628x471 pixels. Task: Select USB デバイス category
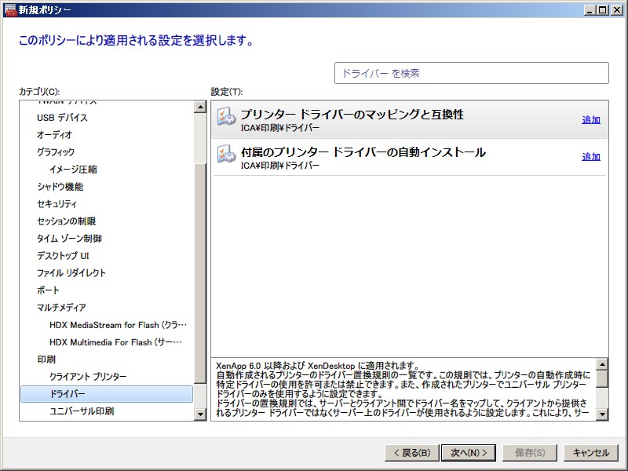(62, 118)
